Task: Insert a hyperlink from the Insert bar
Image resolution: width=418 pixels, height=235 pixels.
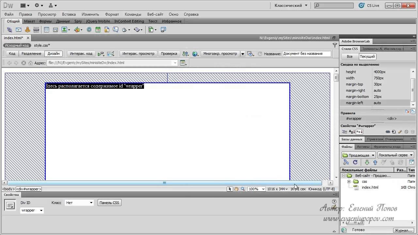Action: (x=9, y=30)
